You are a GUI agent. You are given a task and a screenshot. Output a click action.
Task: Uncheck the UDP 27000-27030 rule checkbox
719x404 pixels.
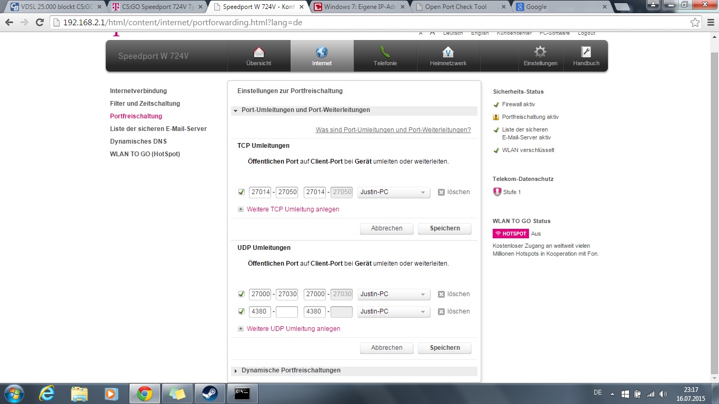[x=242, y=294]
